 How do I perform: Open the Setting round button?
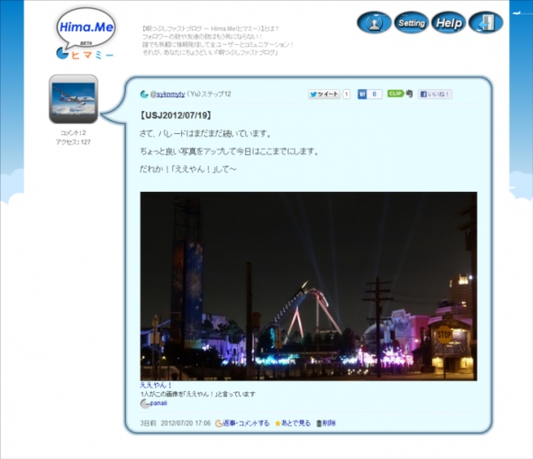(x=412, y=23)
